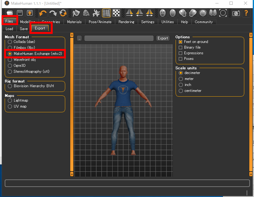Click the Export upload-arrow toolbar icon

pos(30,13)
